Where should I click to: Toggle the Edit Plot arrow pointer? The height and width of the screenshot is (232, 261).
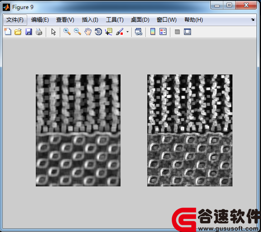pos(53,32)
